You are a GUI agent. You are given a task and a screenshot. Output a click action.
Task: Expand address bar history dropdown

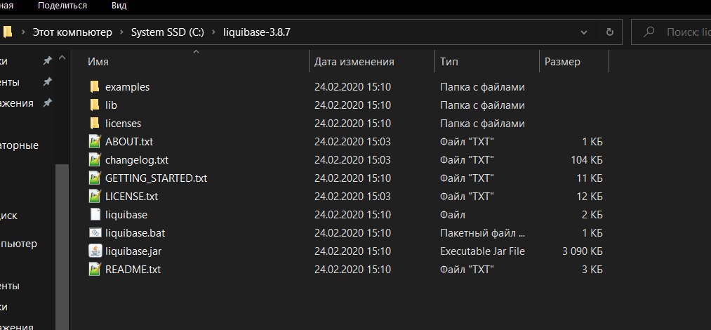[583, 32]
